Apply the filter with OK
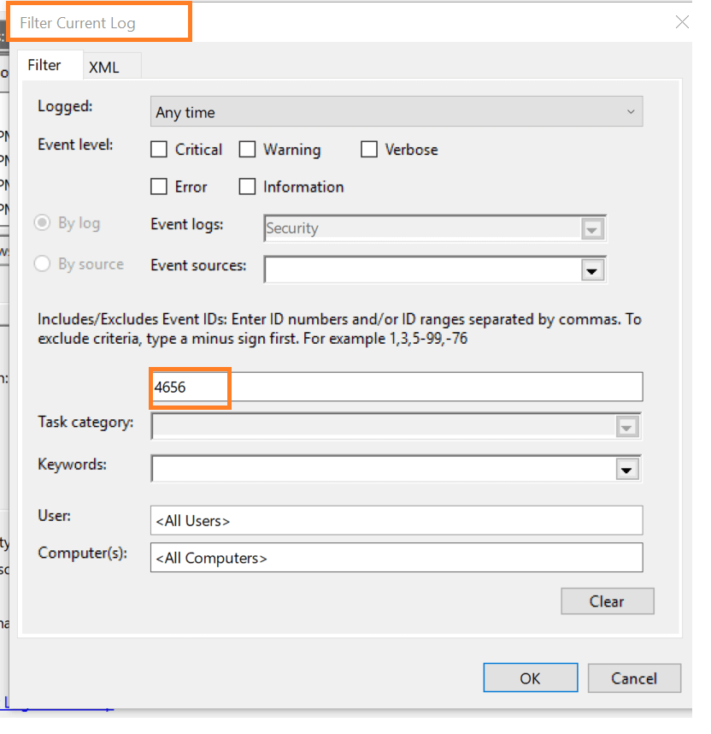This screenshot has width=711, height=734. click(530, 678)
